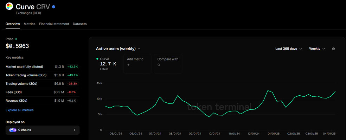Click the Token trading volume (30d) row
The image size is (346, 140).
(x=42, y=75)
